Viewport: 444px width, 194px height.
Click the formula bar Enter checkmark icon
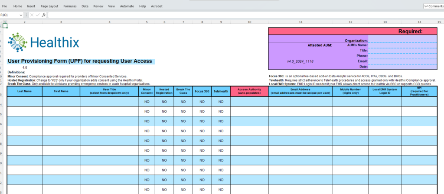click(x=38, y=15)
